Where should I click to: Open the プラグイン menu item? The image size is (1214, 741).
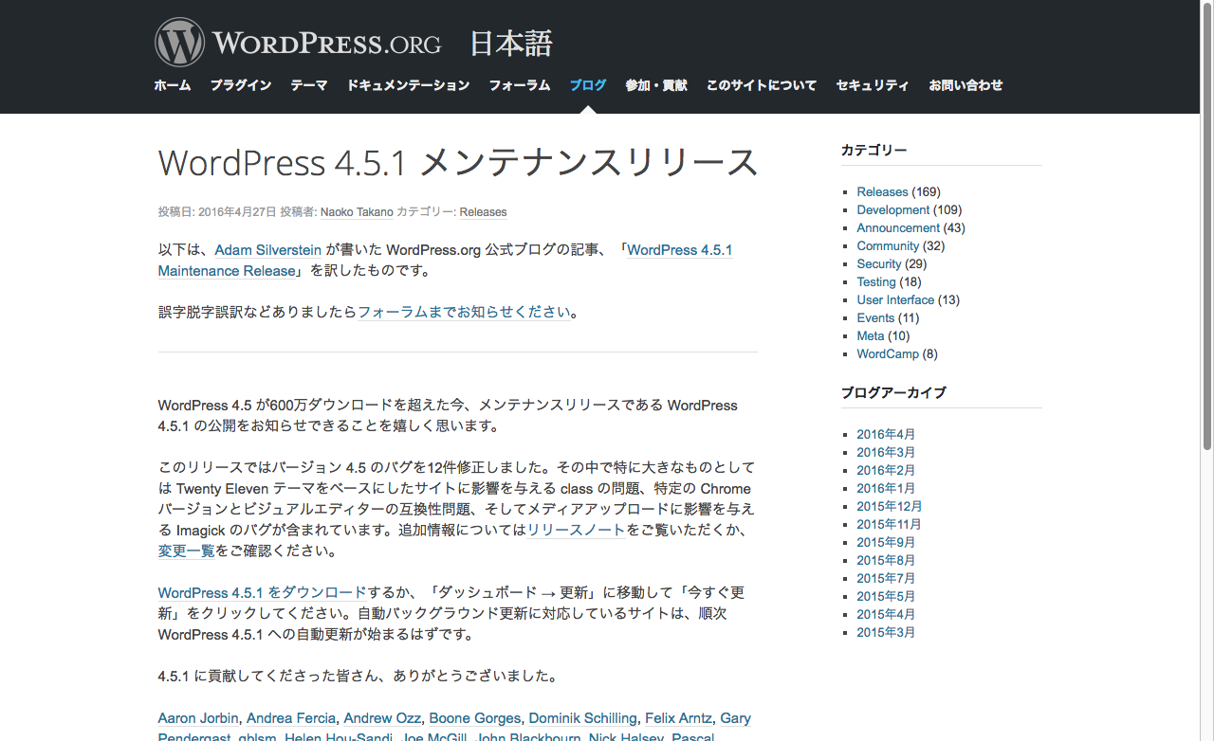click(x=241, y=85)
